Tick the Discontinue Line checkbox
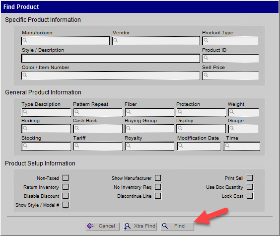The height and width of the screenshot is (236, 280). tap(158, 196)
